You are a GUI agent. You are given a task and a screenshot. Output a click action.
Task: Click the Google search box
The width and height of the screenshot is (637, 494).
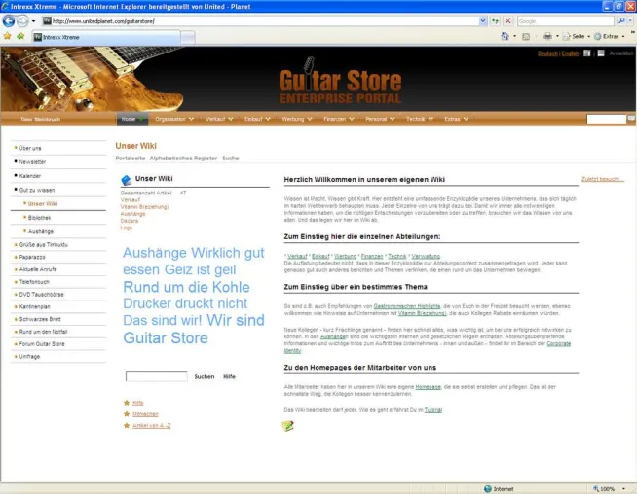(566, 21)
